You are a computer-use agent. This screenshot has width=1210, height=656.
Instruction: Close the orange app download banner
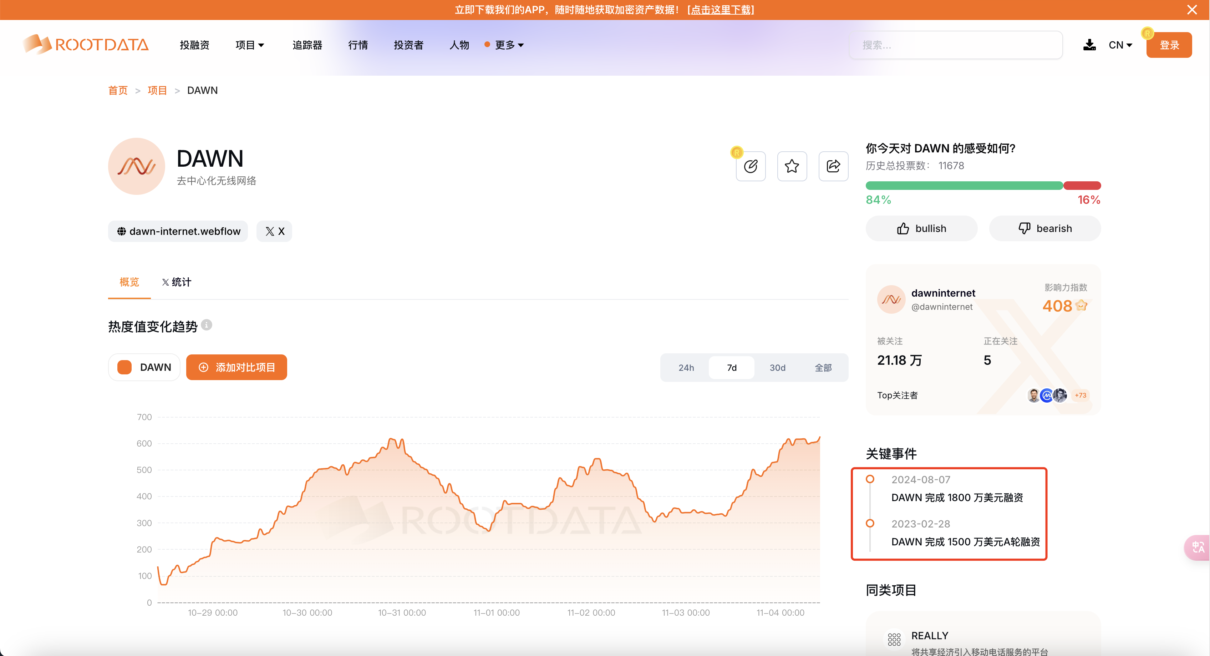tap(1192, 10)
